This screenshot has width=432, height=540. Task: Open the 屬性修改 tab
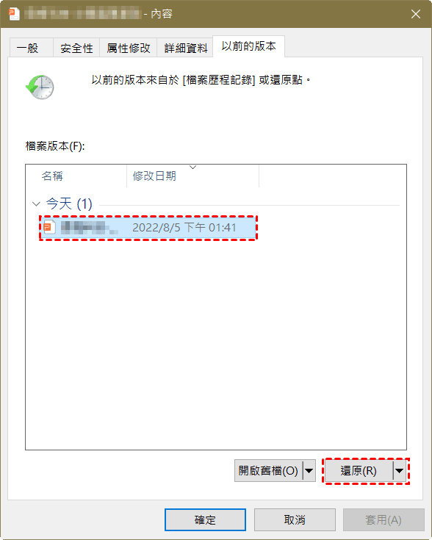point(128,48)
